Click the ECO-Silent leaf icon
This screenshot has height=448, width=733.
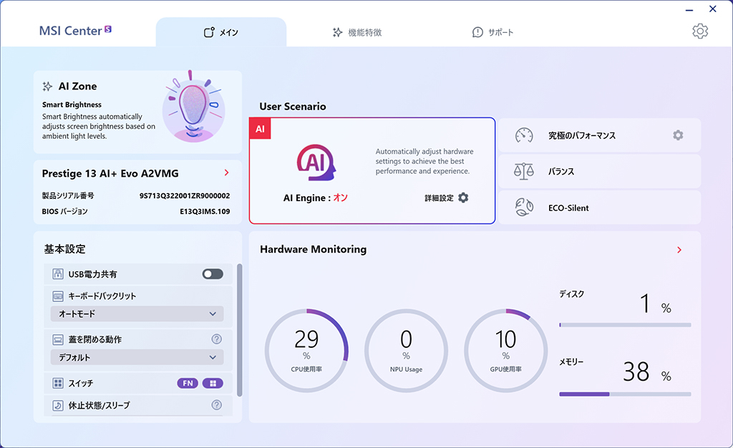click(524, 208)
